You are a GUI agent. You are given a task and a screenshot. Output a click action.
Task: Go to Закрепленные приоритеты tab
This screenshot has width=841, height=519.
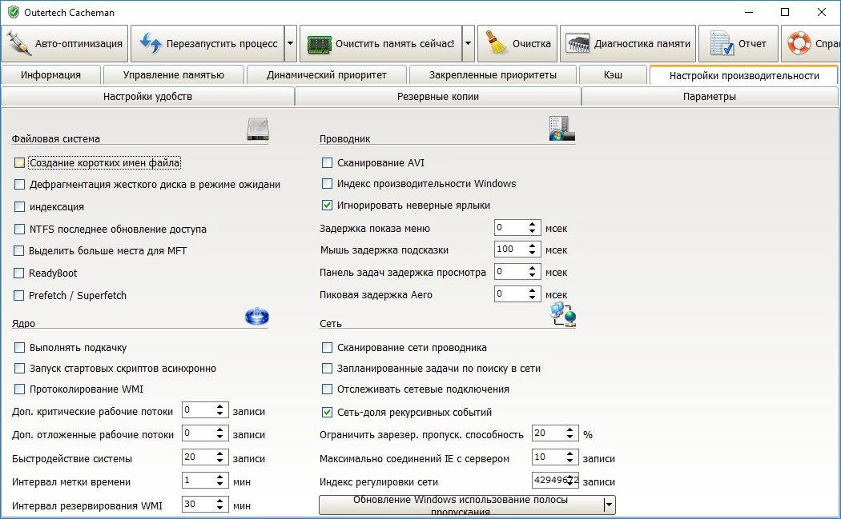[493, 75]
